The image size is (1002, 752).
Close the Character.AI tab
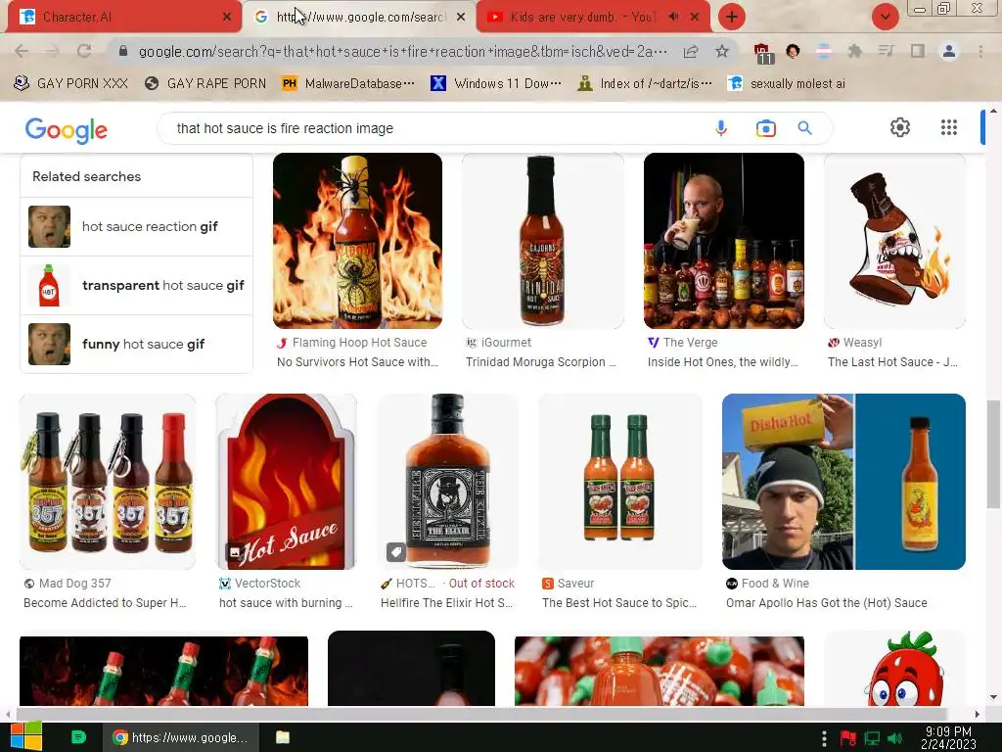pos(227,18)
